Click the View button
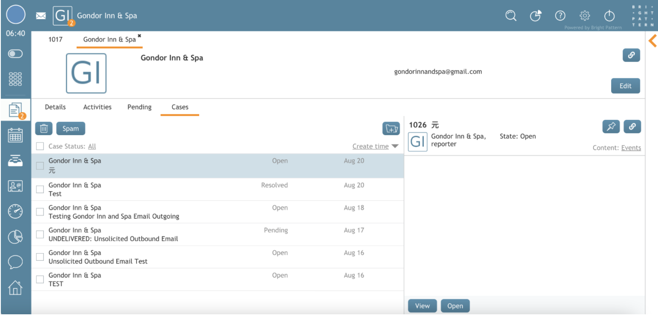Screen dimensions: 658x316 [422, 306]
